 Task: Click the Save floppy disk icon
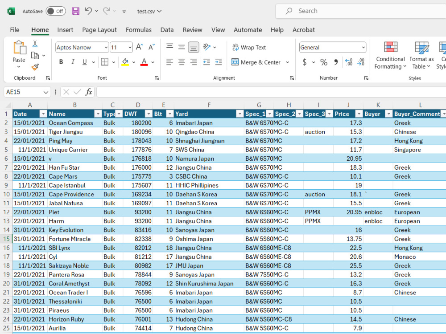click(75, 11)
